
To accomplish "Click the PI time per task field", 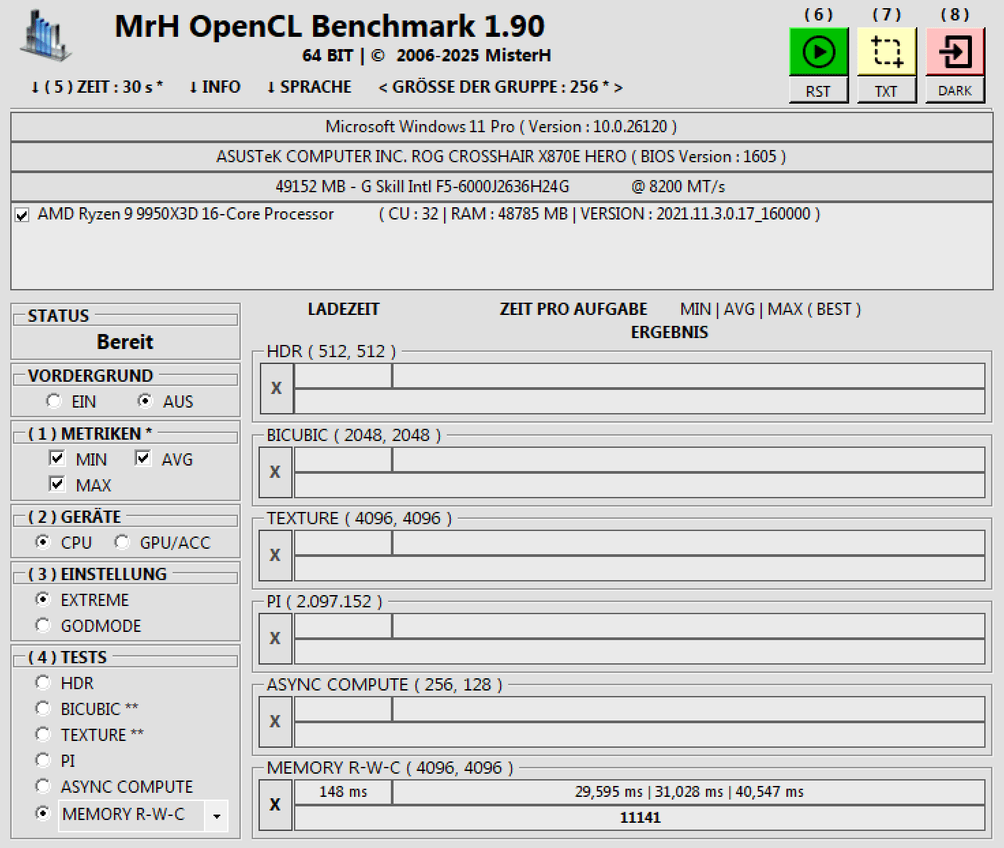I will click(x=689, y=626).
